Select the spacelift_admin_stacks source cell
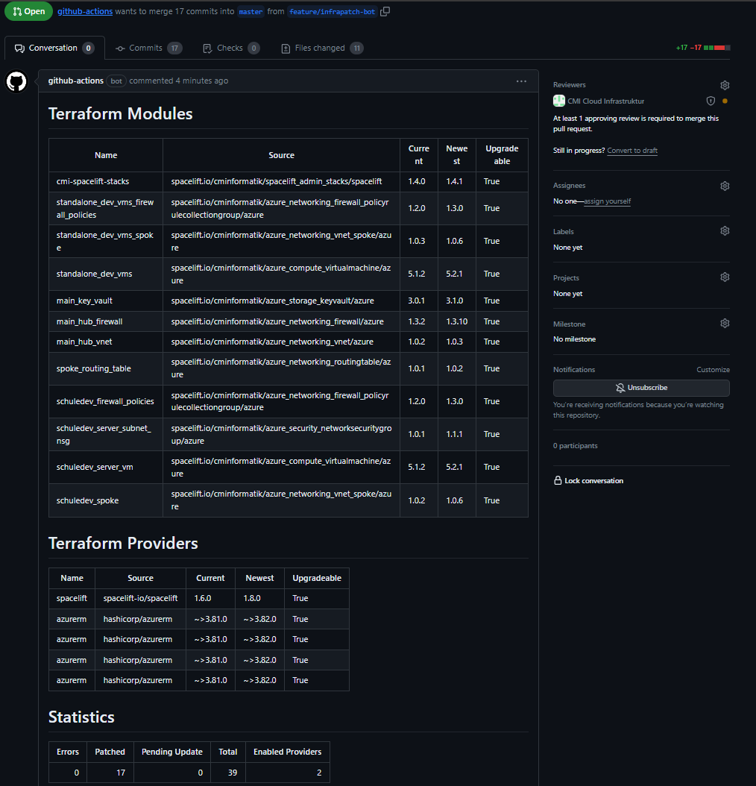This screenshot has width=756, height=786. [281, 181]
